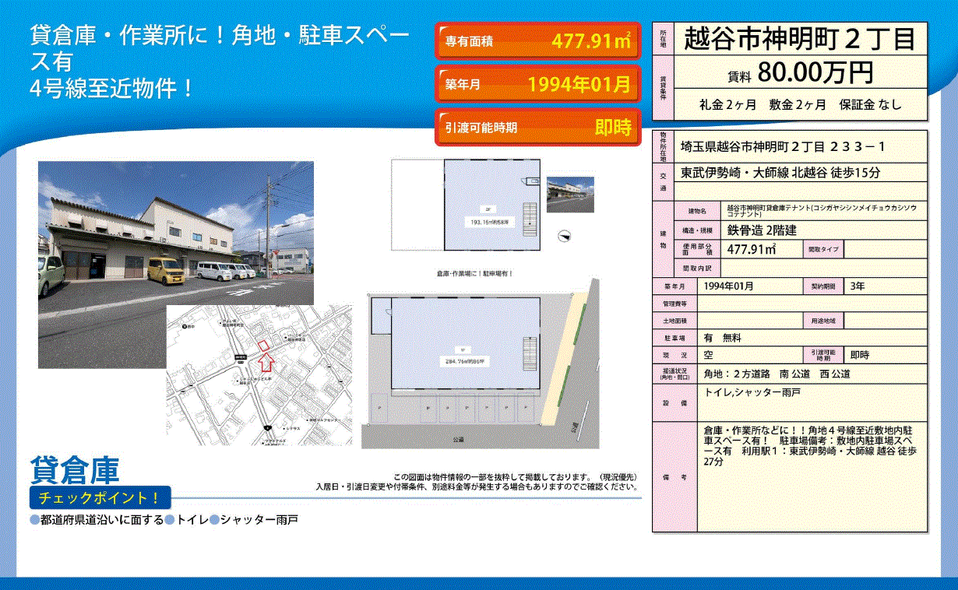958x590 pixels.
Task: Click the 賃料 80.00万円 rent field
Action: tap(798, 73)
